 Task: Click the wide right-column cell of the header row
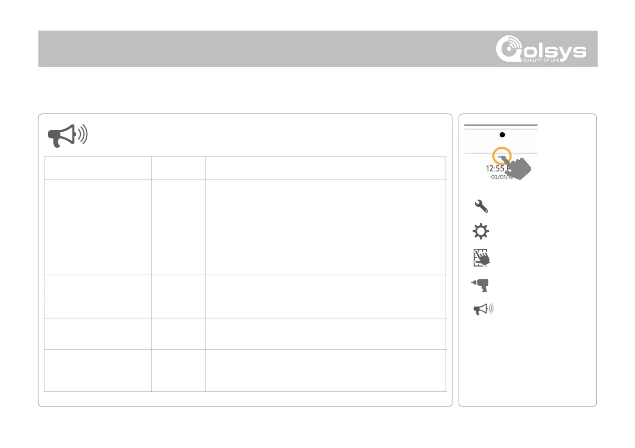325,168
